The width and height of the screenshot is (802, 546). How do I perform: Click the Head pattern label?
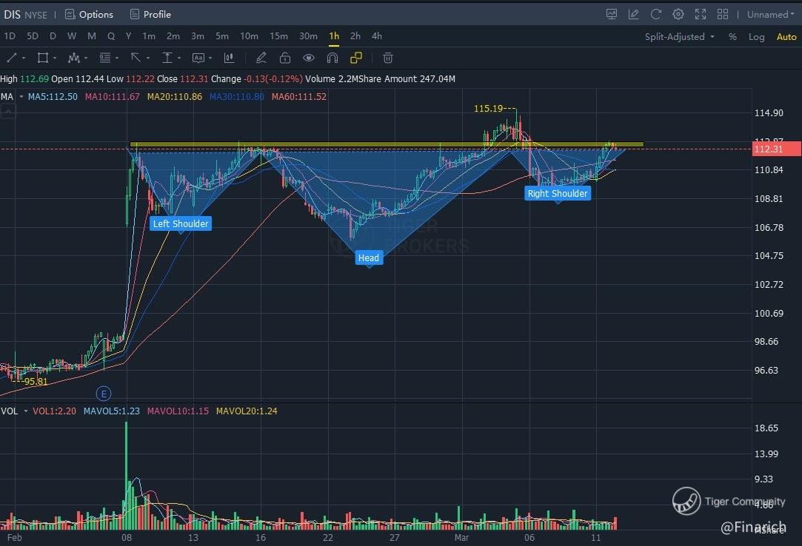(369, 258)
